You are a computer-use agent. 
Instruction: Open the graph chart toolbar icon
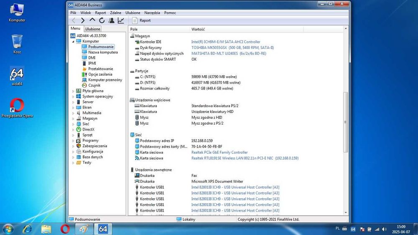click(121, 20)
